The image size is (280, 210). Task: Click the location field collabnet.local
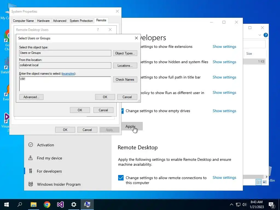[65, 65]
